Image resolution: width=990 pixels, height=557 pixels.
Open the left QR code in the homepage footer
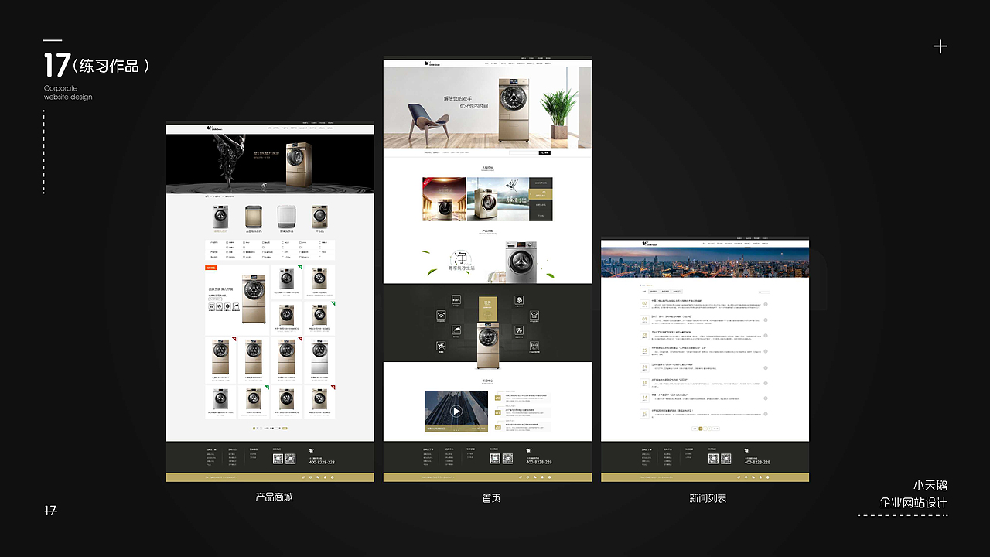pos(496,459)
